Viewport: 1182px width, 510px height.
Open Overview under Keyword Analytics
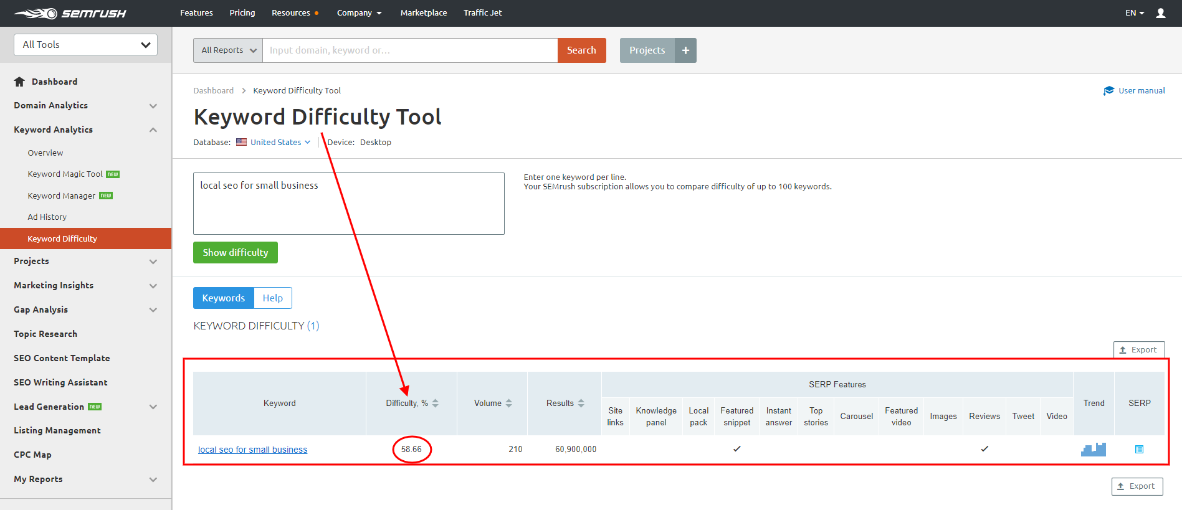click(45, 153)
